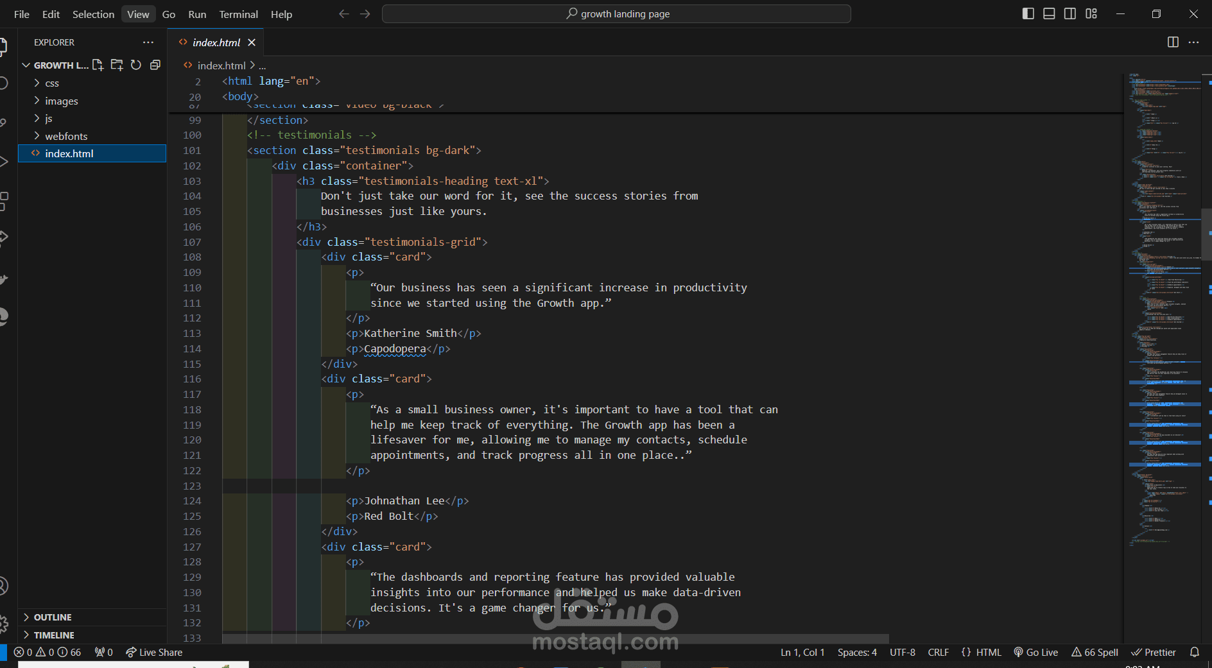Expand the webfonts folder
1212x668 pixels.
tap(92, 136)
